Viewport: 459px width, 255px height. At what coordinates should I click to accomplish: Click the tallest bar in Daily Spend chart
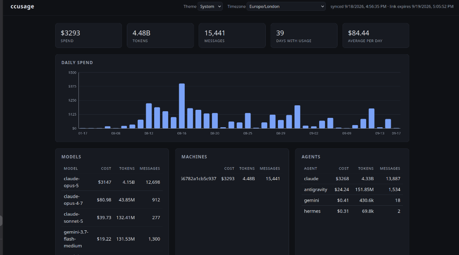coord(182,106)
